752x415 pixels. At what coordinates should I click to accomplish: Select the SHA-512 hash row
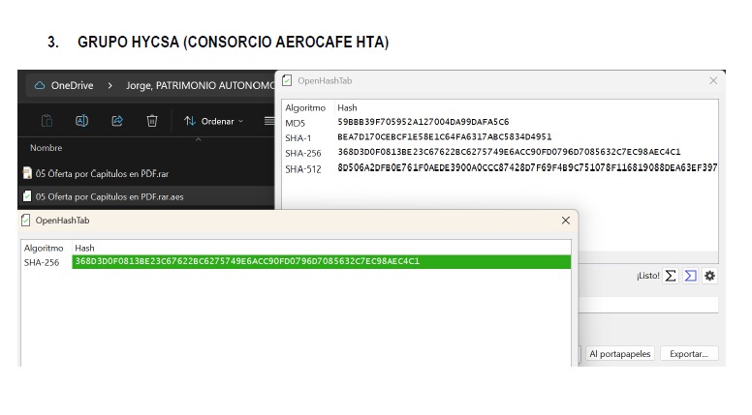pos(500,168)
